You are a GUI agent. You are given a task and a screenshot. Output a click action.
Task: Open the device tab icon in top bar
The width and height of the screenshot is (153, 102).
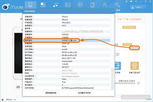pos(30,5)
